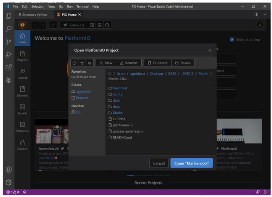Click Rename button in dialog
This screenshot has width=272, height=197.
(x=129, y=63)
